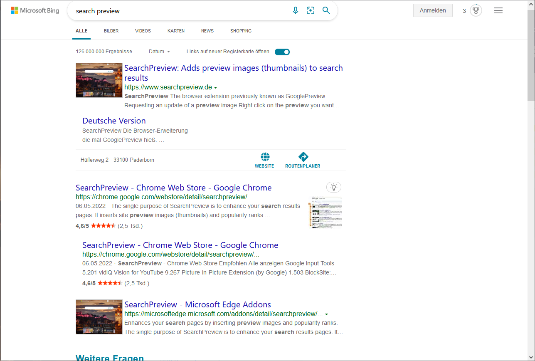The width and height of the screenshot is (535, 361).
Task: Click preview thumbnail of Edge Addons result
Action: click(x=99, y=317)
